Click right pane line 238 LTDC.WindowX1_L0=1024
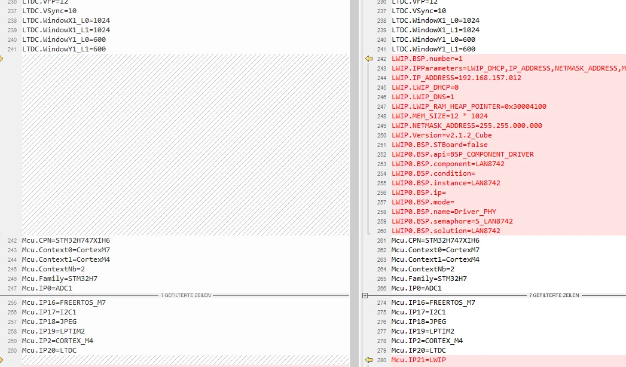Viewport: 626px width, 367px height. click(x=435, y=20)
